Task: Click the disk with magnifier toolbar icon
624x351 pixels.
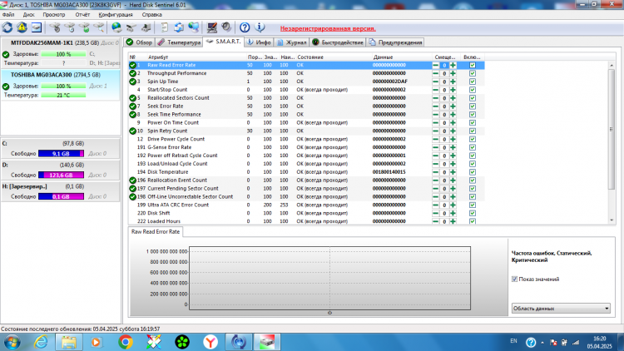Action: pos(99,27)
